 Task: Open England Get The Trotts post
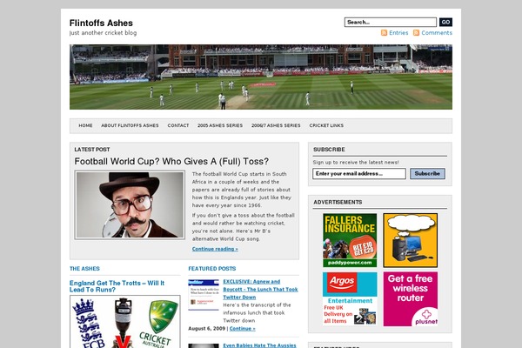(117, 286)
